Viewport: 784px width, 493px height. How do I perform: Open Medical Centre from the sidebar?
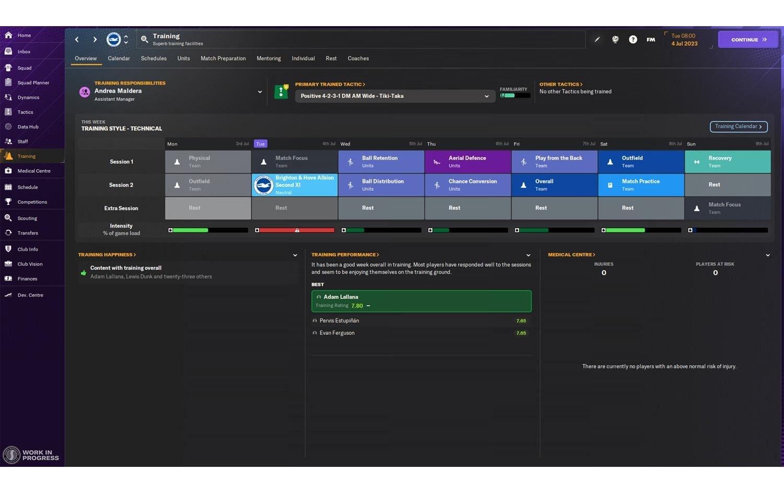click(x=33, y=171)
